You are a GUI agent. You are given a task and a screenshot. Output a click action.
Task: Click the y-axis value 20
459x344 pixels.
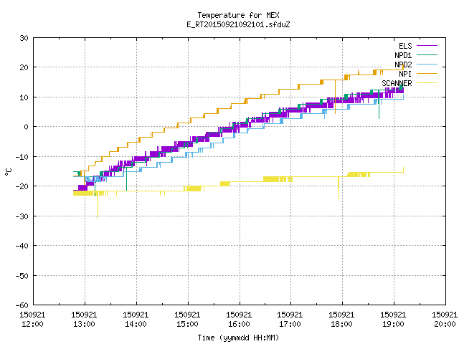[24, 67]
